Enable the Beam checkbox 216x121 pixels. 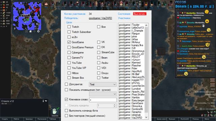pyautogui.click(x=99, y=57)
